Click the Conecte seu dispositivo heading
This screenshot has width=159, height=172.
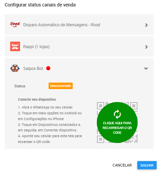37,99
